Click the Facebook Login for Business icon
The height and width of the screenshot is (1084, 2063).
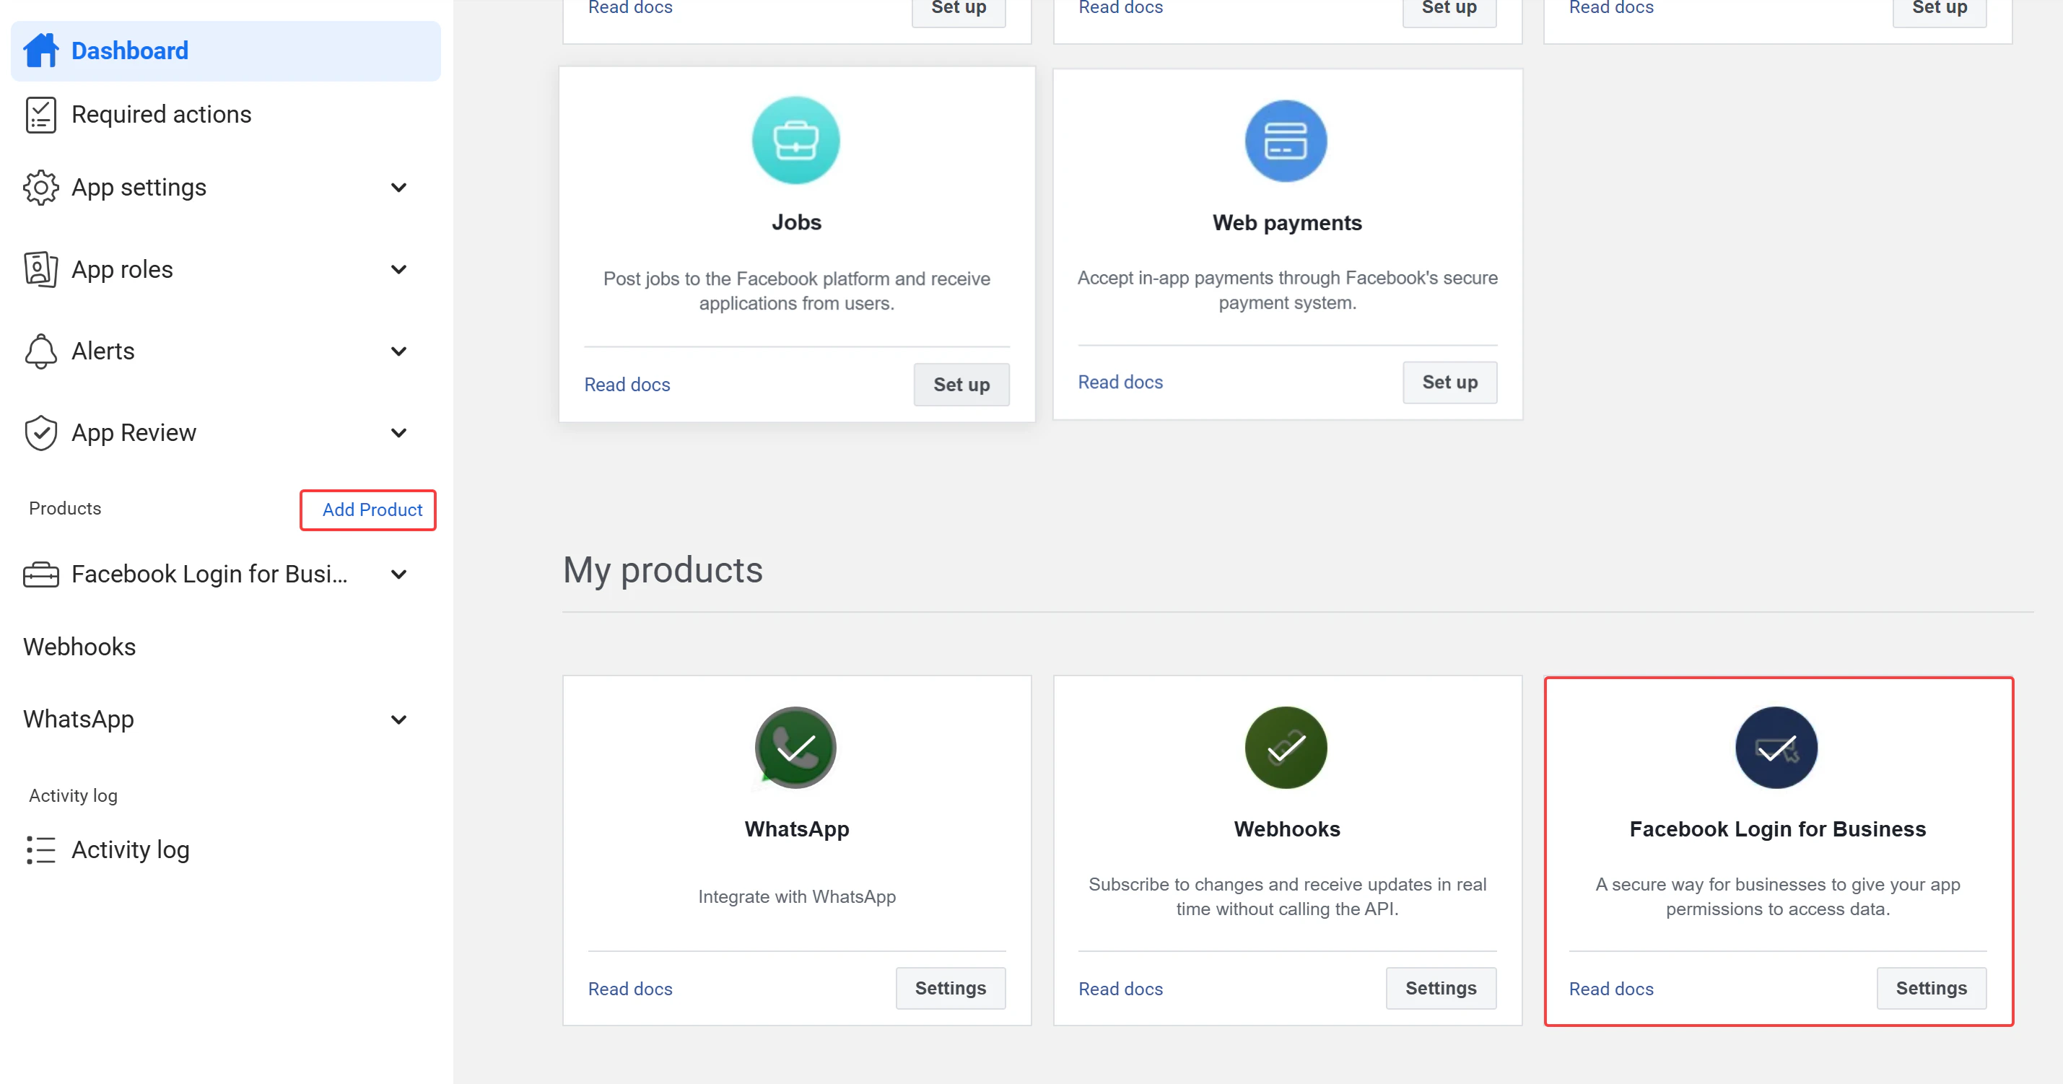point(1777,748)
